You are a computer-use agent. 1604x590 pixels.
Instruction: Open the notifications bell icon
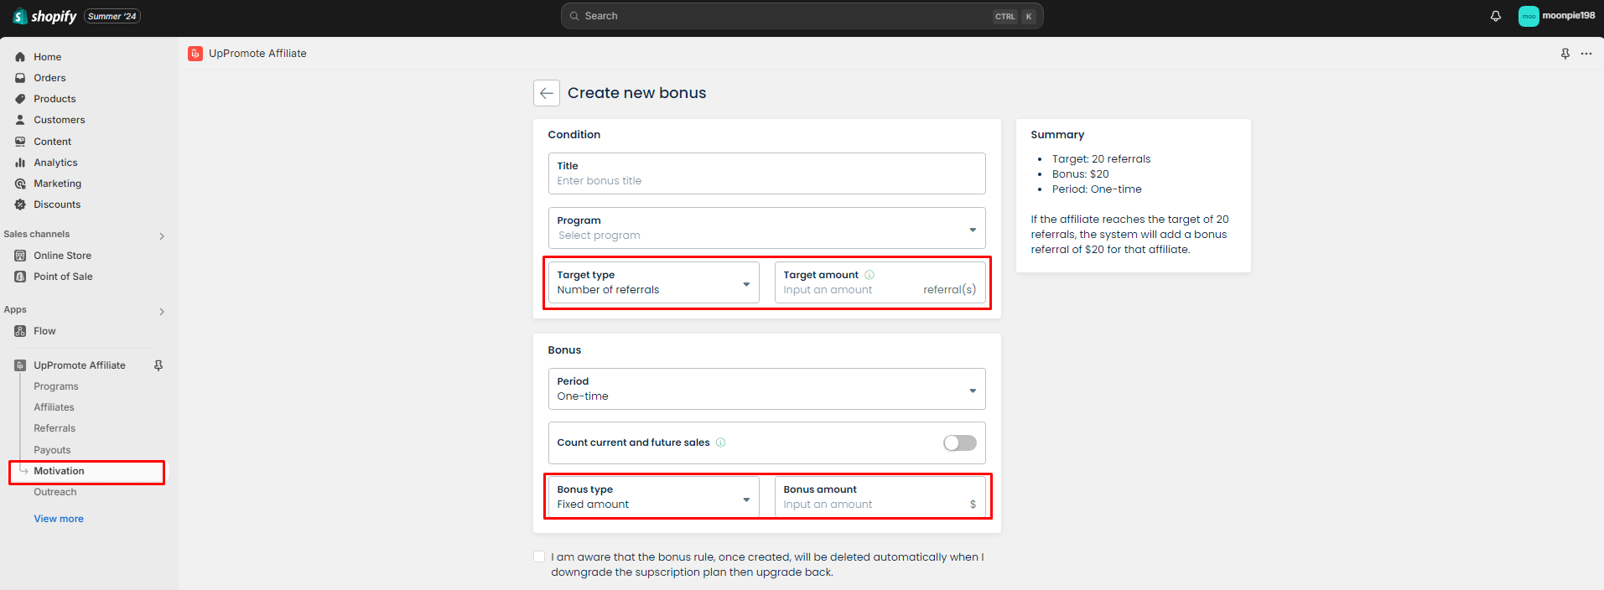(1496, 16)
